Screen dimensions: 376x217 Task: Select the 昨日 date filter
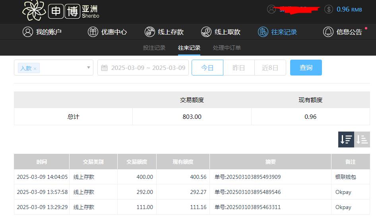point(239,68)
